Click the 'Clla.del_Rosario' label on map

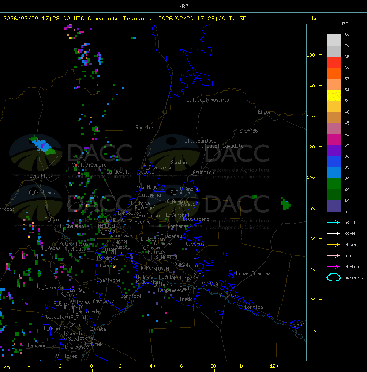tap(208, 100)
